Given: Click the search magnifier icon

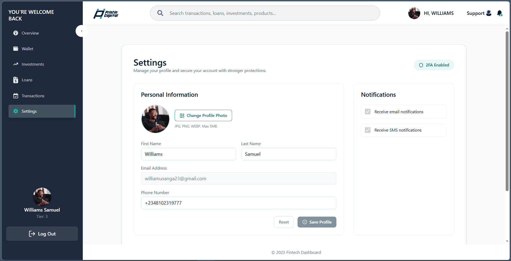Looking at the screenshot, I should pyautogui.click(x=160, y=13).
